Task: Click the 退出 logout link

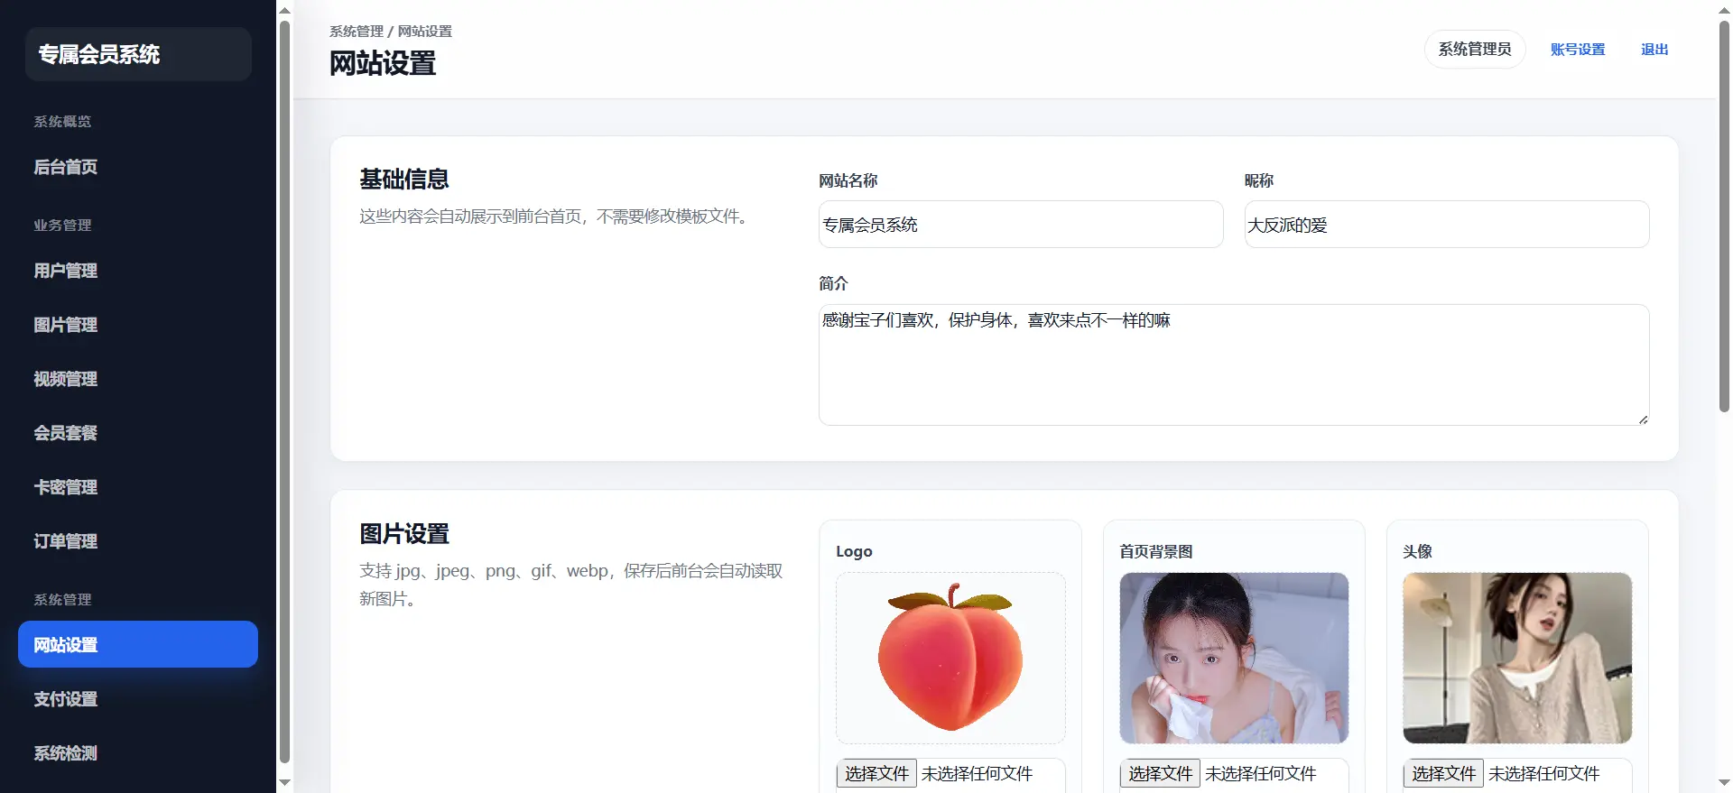Action: [1654, 50]
